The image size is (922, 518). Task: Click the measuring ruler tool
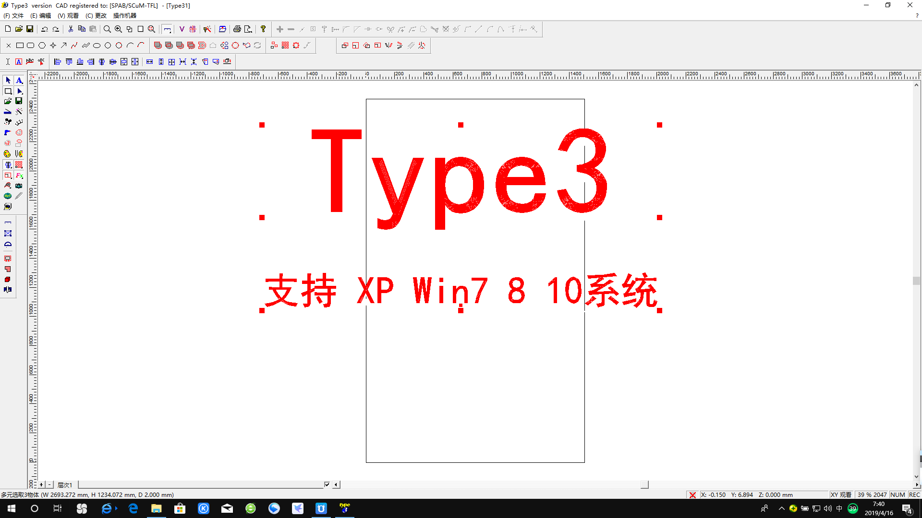click(x=167, y=29)
